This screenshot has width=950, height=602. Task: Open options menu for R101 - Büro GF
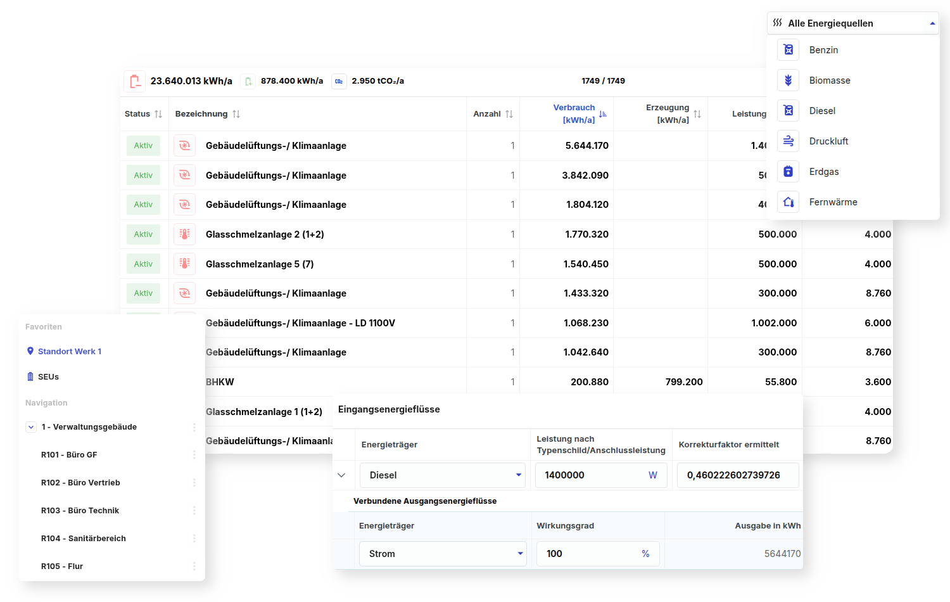tap(194, 455)
